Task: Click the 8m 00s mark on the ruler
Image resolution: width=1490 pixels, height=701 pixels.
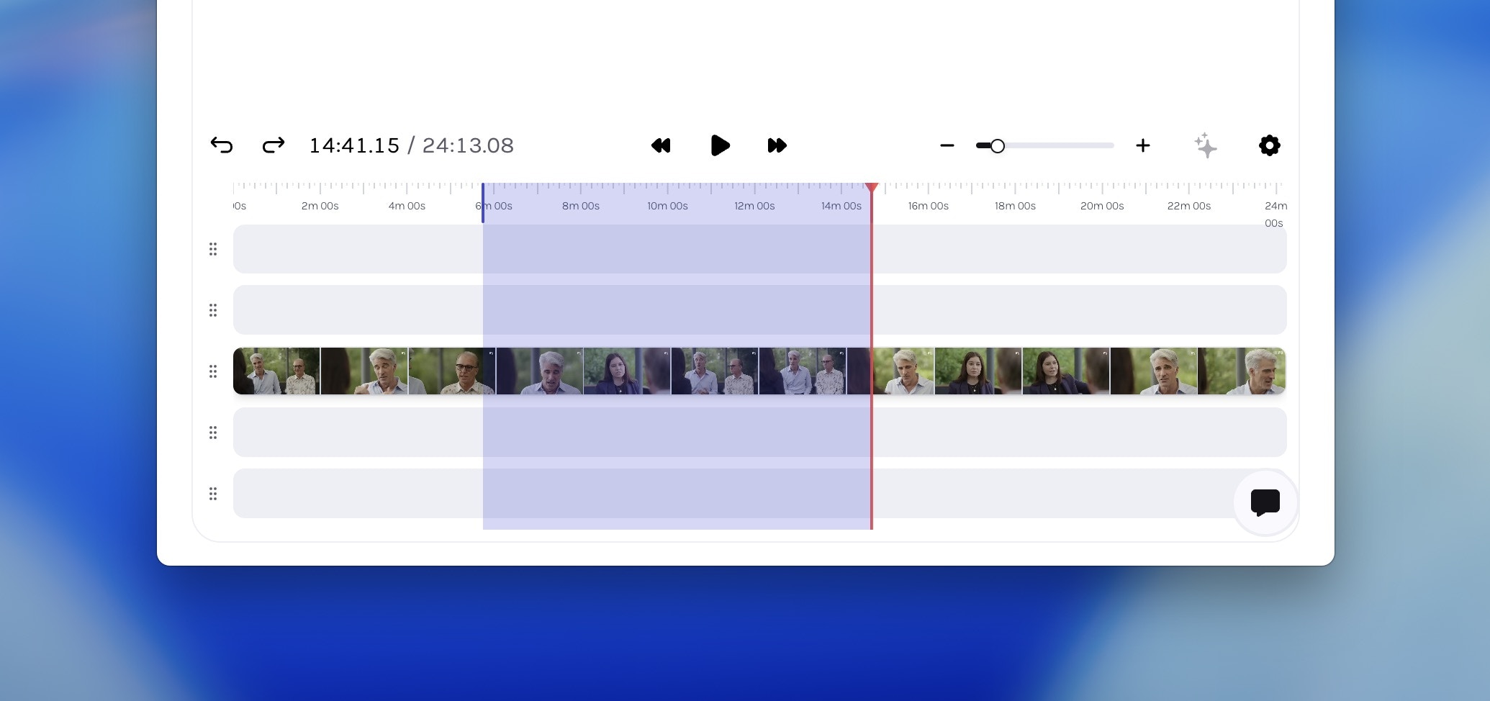Action: click(x=581, y=205)
